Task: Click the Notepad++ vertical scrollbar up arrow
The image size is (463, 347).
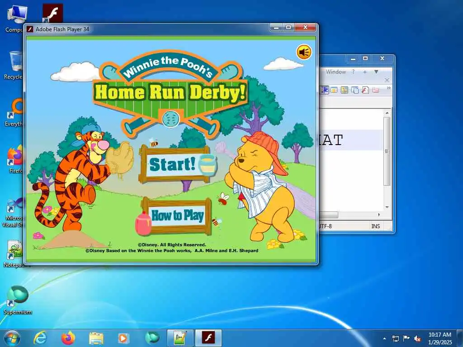Action: pos(387,113)
